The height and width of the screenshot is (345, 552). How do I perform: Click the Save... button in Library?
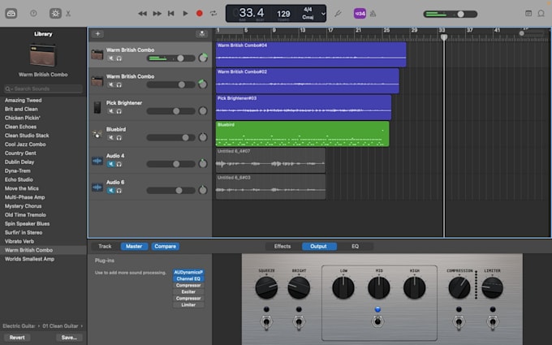[69, 337]
